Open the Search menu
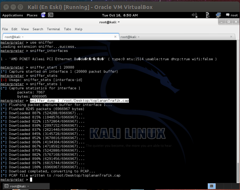Image resolution: width=240 pixels, height=190 pixels. pyautogui.click(x=38, y=29)
